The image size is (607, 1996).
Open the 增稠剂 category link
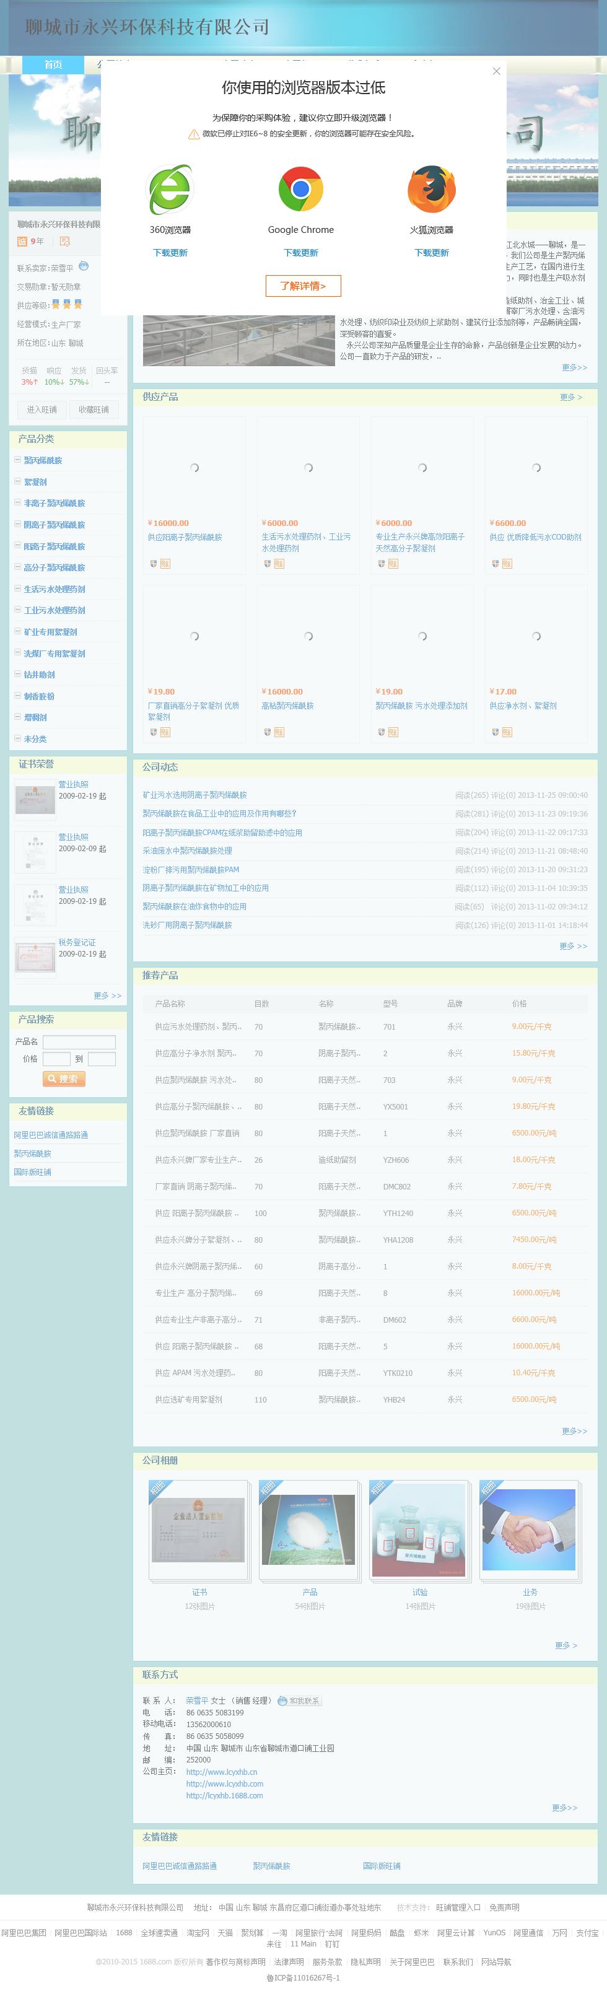point(35,717)
